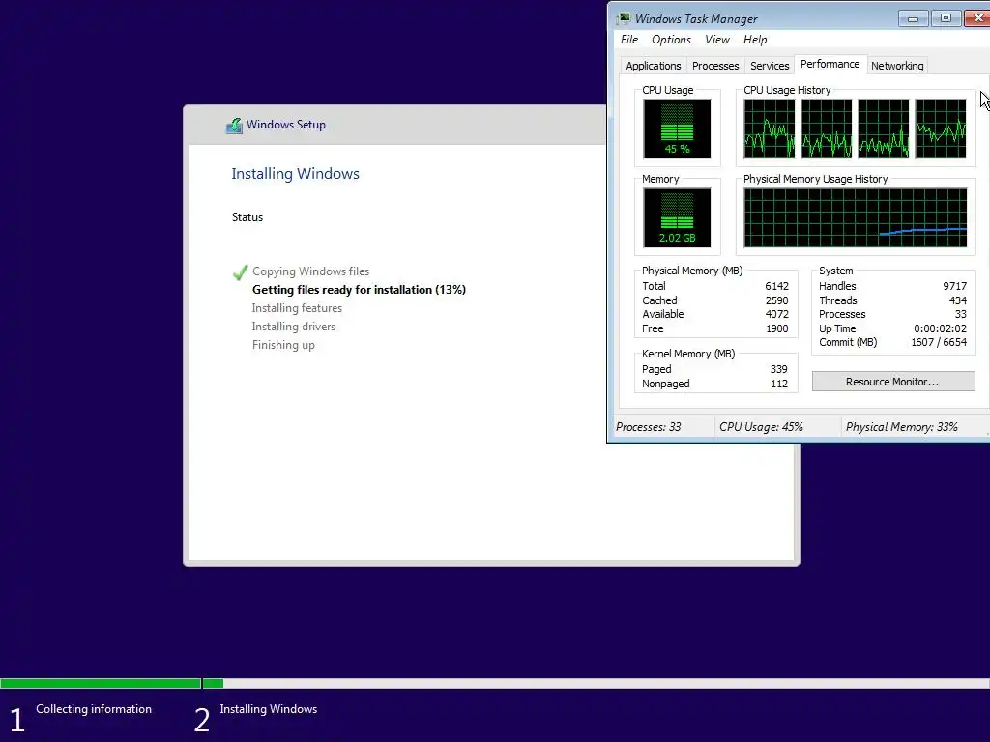
Task: Click the 'Installing features' step
Action: click(297, 308)
